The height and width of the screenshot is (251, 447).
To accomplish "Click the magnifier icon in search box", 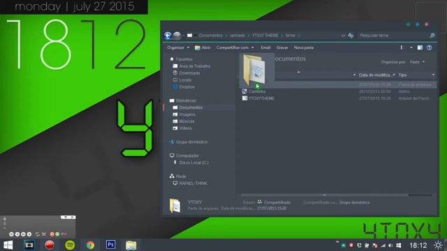I will click(x=432, y=36).
